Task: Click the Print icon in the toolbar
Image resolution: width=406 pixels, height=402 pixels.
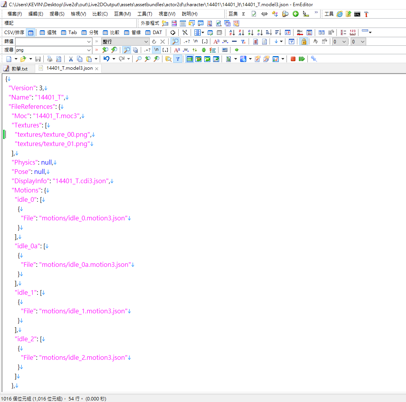Action: 49,59
